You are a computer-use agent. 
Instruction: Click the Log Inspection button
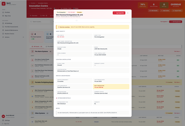click(119, 13)
